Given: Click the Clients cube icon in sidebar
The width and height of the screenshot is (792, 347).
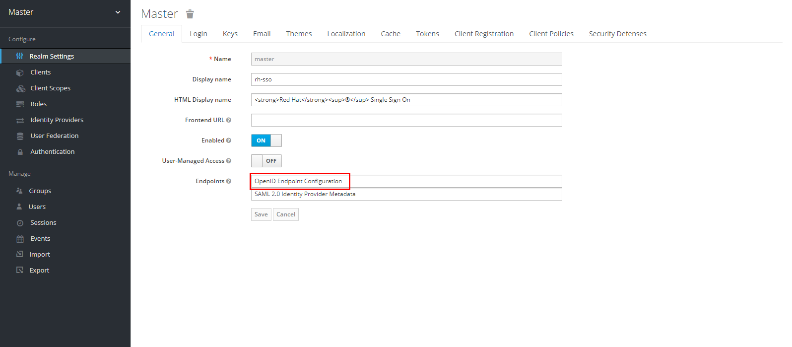Looking at the screenshot, I should (20, 72).
